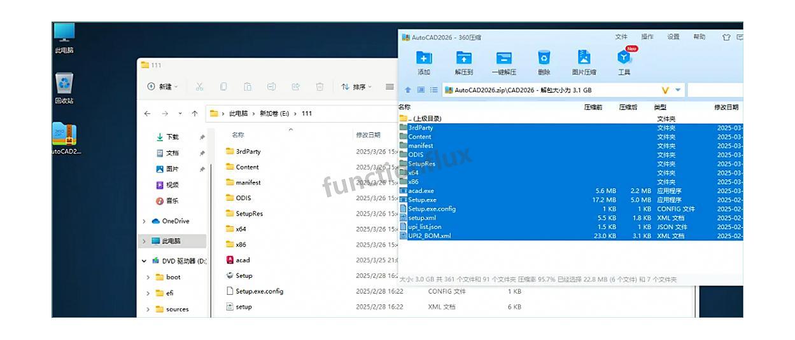Click the Back arrow in Explorer window
Screen dimensions: 795x340
[147, 114]
